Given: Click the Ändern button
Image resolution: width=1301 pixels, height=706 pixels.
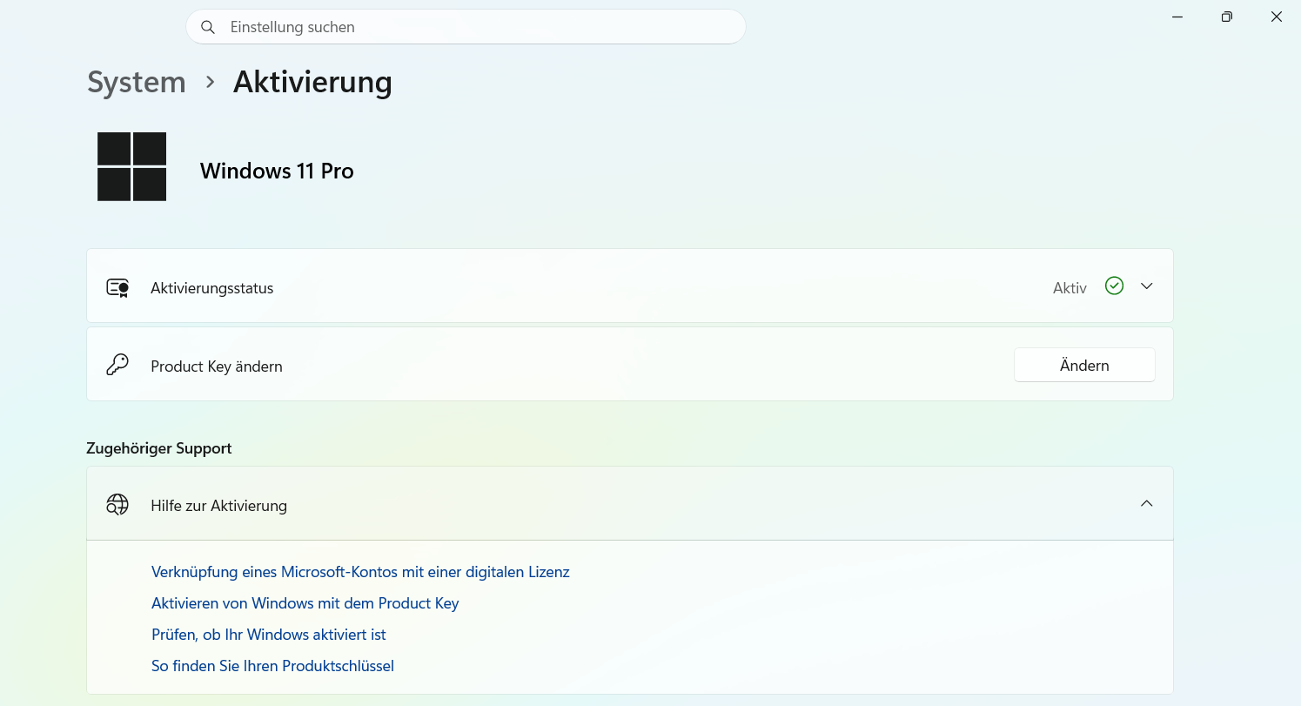Looking at the screenshot, I should [1084, 365].
